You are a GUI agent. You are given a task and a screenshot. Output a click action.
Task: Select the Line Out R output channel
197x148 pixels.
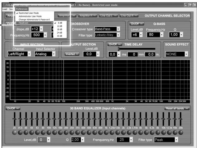[x=129, y=16]
